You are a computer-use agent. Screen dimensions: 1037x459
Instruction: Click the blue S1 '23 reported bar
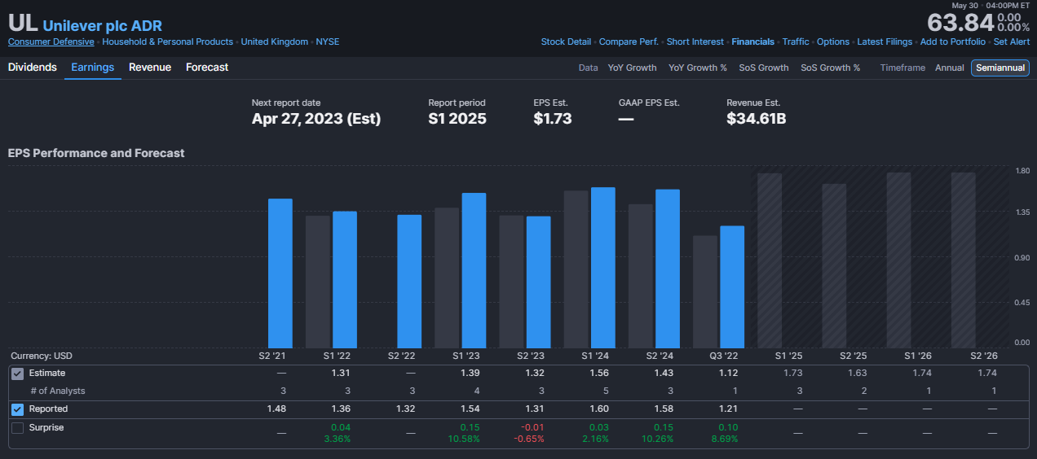click(x=474, y=270)
